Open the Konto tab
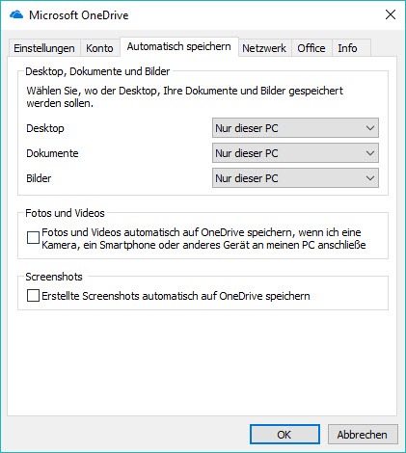This screenshot has width=406, height=453. click(99, 48)
